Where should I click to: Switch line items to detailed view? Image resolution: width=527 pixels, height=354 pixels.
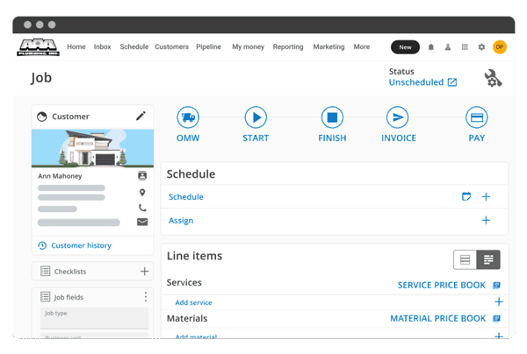point(488,259)
